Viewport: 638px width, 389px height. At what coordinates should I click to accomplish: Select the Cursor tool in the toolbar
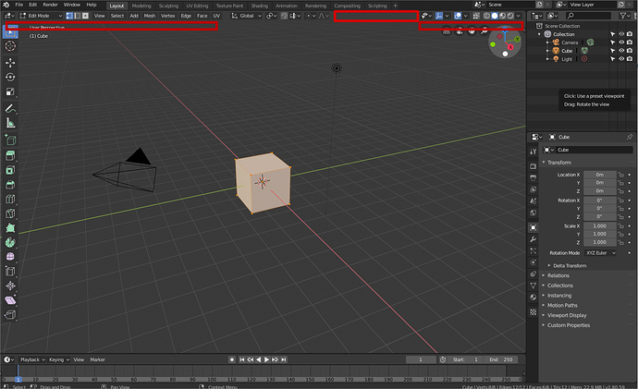coord(10,46)
